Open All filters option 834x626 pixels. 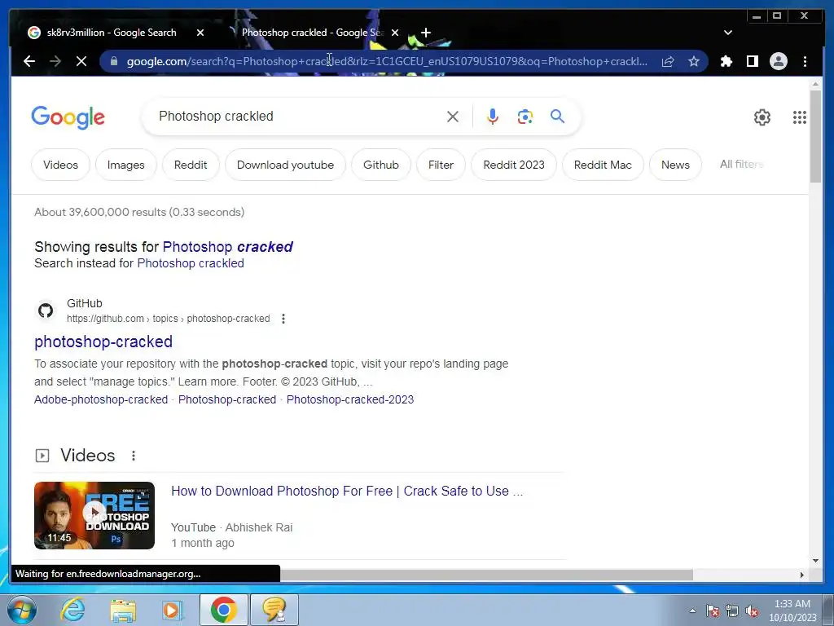pos(741,164)
